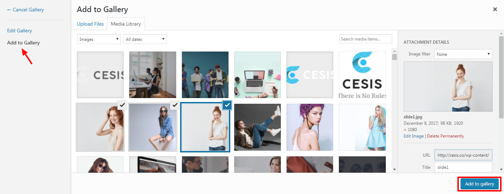Select the purple-haired woman thumbnail

click(310, 127)
